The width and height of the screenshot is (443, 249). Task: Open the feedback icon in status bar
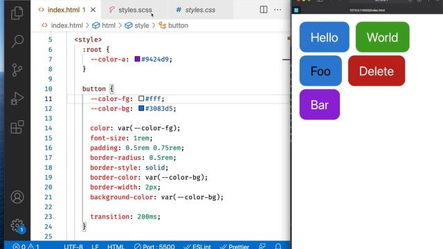click(262, 246)
